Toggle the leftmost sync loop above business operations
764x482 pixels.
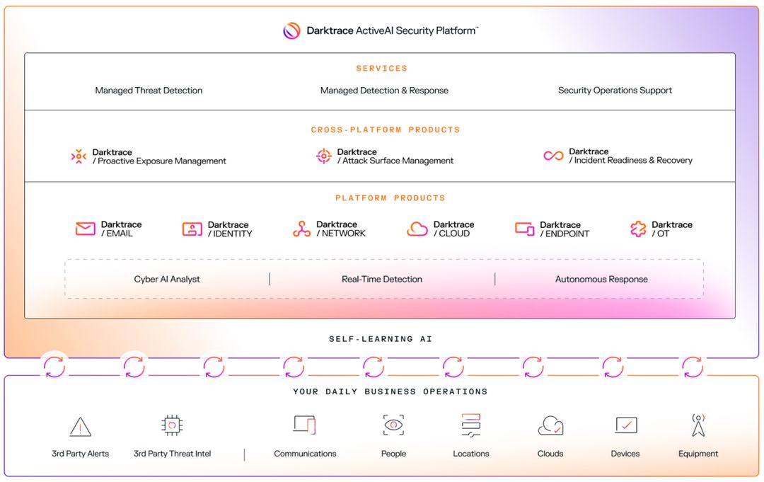point(54,368)
